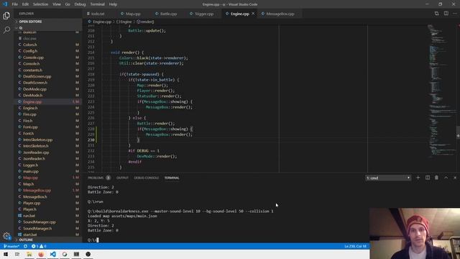
Task: Open the View menu
Action: [57, 4]
